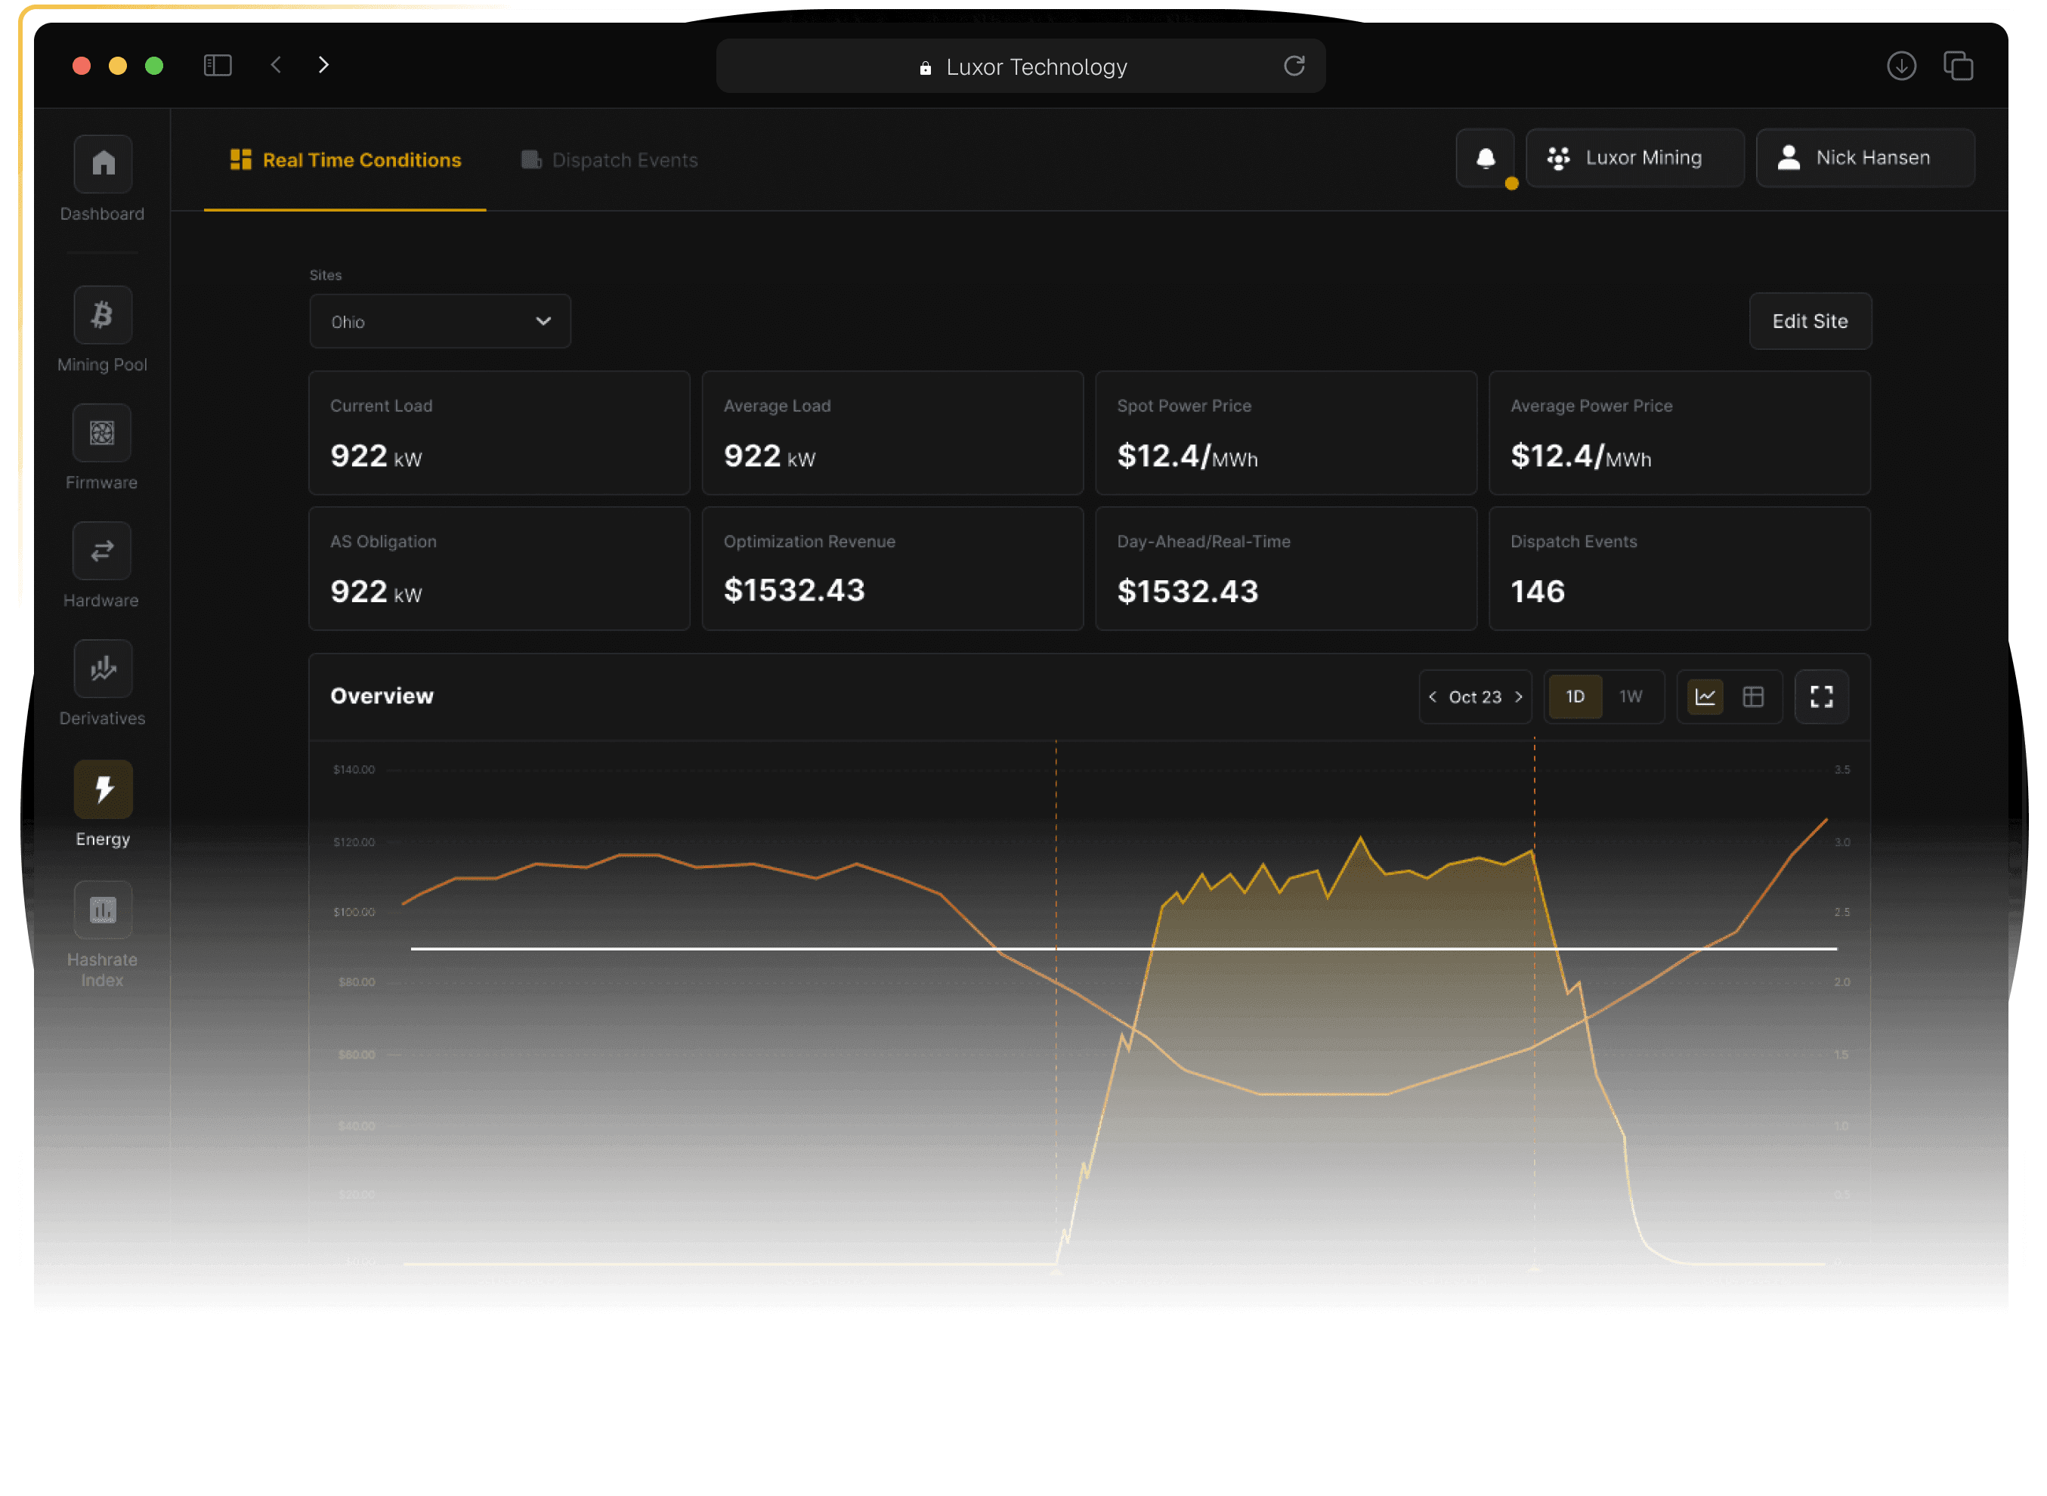Click the notification bell icon
2047x1496 pixels.
(1485, 158)
